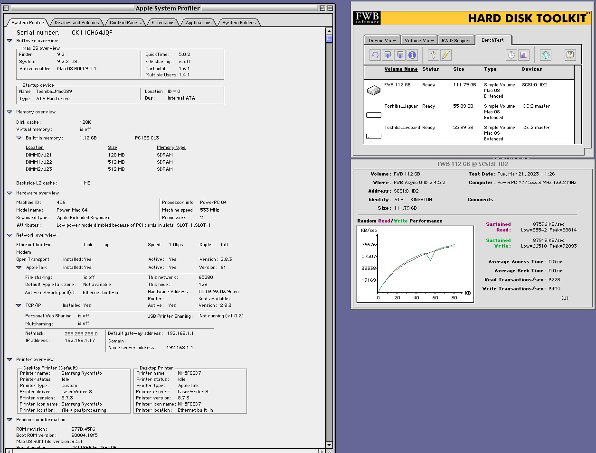Collapse the Software overview section
Viewport: 596px width, 453px height.
[x=9, y=41]
